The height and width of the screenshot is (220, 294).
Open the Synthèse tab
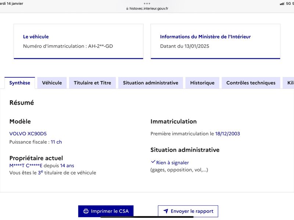click(20, 83)
